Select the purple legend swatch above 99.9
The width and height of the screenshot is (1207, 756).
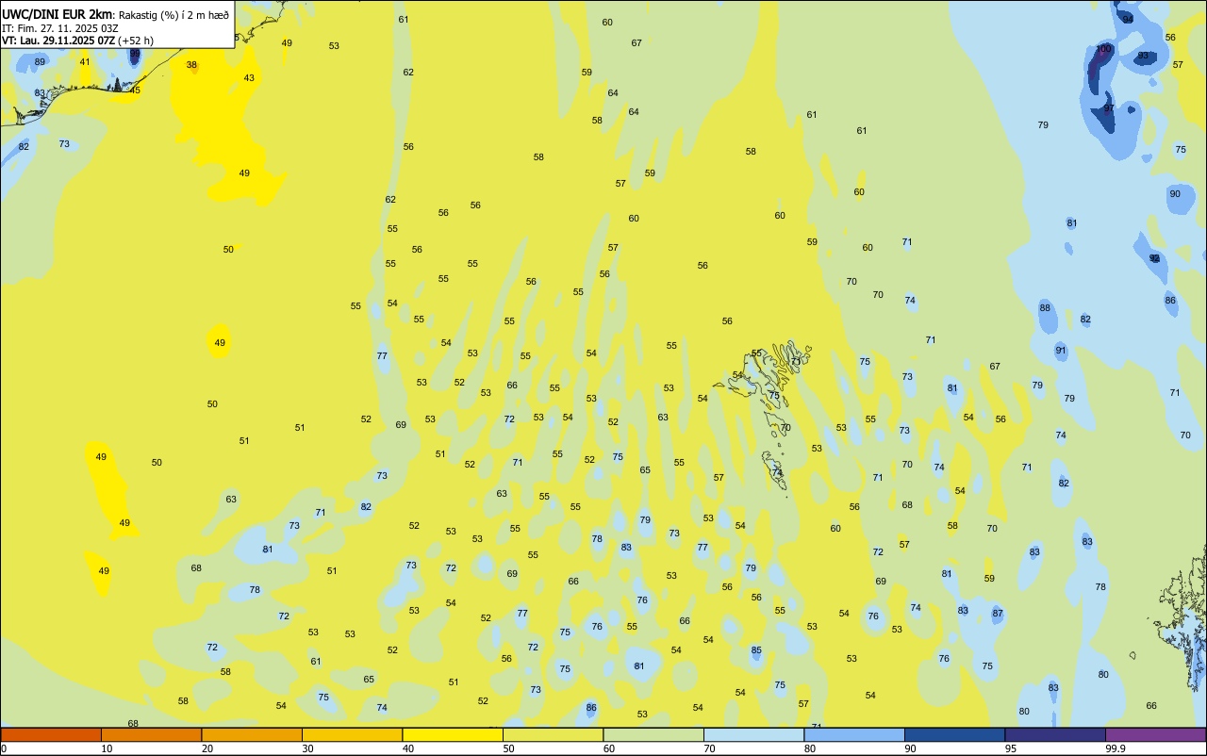[1155, 734]
